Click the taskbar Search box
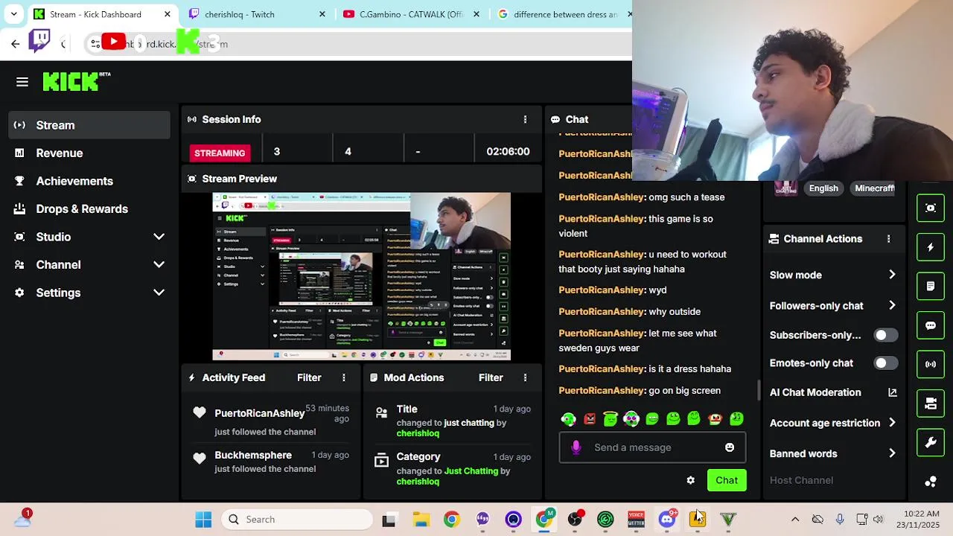The height and width of the screenshot is (536, 953). [x=297, y=519]
